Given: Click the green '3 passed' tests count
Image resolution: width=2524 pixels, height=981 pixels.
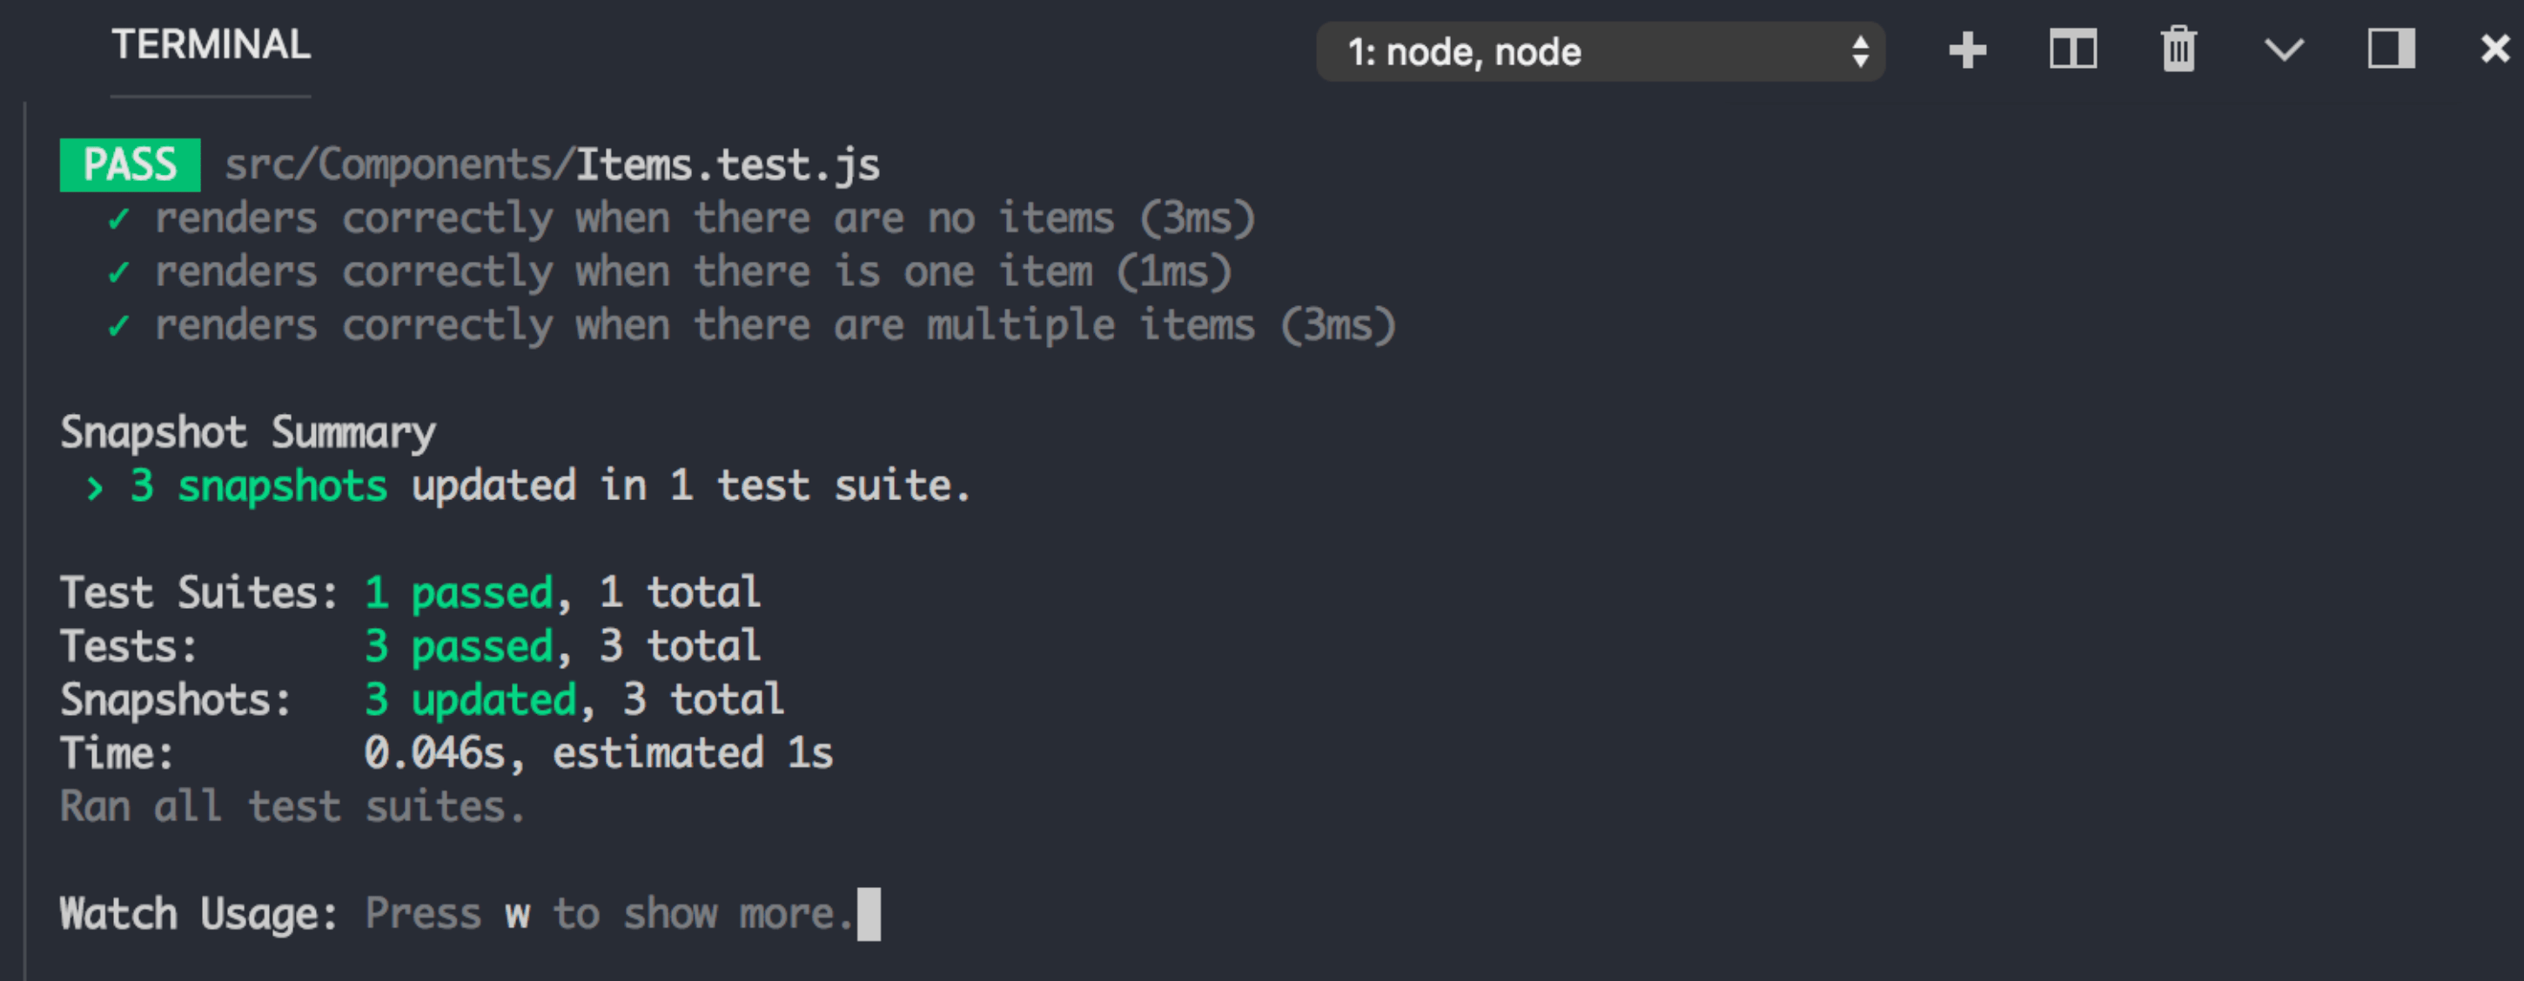Looking at the screenshot, I should [460, 645].
